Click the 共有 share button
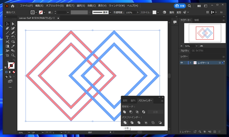The image size is (229, 137). (x=180, y=6)
